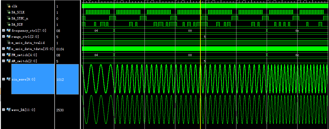Click the wave_DA value 2530

coord(60,110)
